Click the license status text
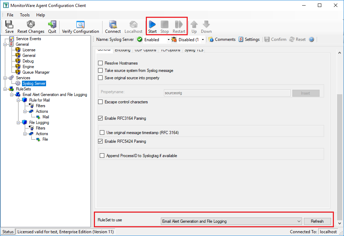344x236 pixels. coord(66,232)
